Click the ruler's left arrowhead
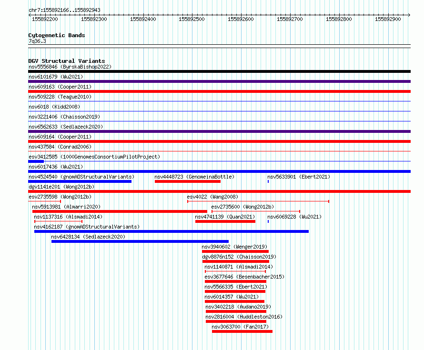424x350 pixels. click(x=30, y=15)
